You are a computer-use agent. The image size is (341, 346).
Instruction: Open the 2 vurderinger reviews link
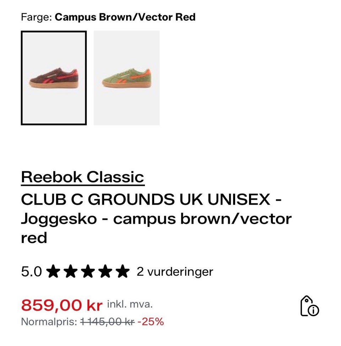pos(175,272)
